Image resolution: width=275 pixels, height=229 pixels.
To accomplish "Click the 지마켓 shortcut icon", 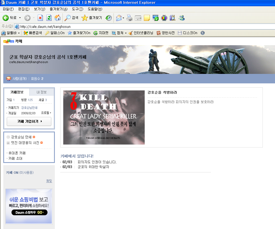I will point(96,33).
